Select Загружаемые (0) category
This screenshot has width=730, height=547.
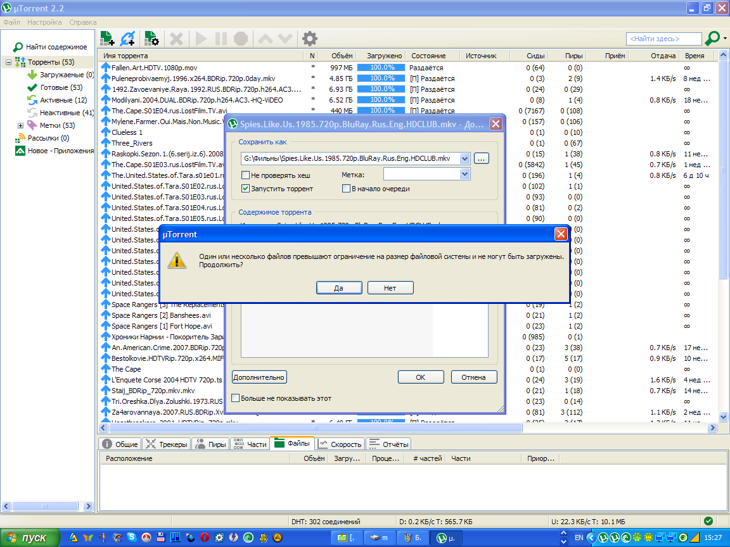(61, 75)
